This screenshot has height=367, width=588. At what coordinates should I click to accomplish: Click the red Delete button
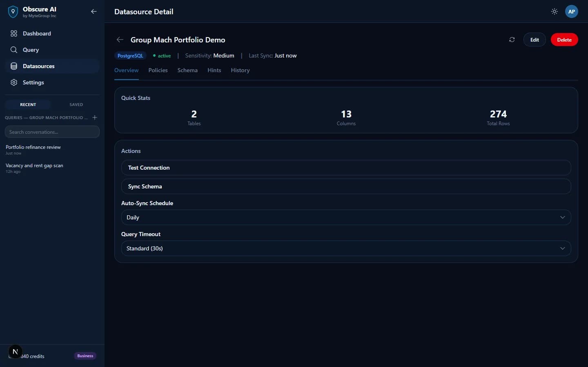click(x=564, y=40)
